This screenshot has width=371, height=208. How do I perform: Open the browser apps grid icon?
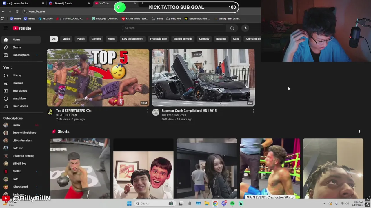3,18
